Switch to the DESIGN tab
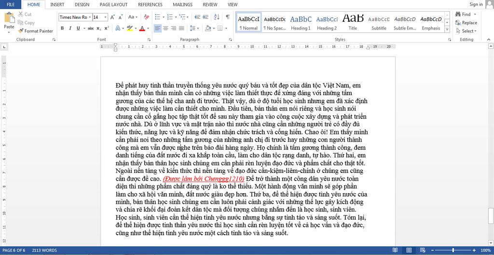494x255 pixels. tap(82, 4)
